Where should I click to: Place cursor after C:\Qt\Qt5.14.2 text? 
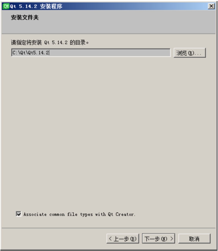click(49, 52)
